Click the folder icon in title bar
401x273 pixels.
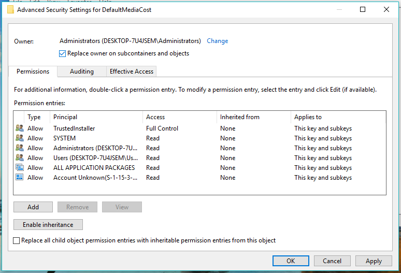(10, 9)
